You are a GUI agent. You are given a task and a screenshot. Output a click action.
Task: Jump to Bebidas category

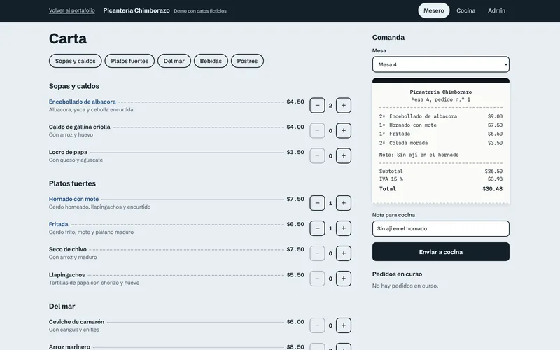click(x=211, y=61)
